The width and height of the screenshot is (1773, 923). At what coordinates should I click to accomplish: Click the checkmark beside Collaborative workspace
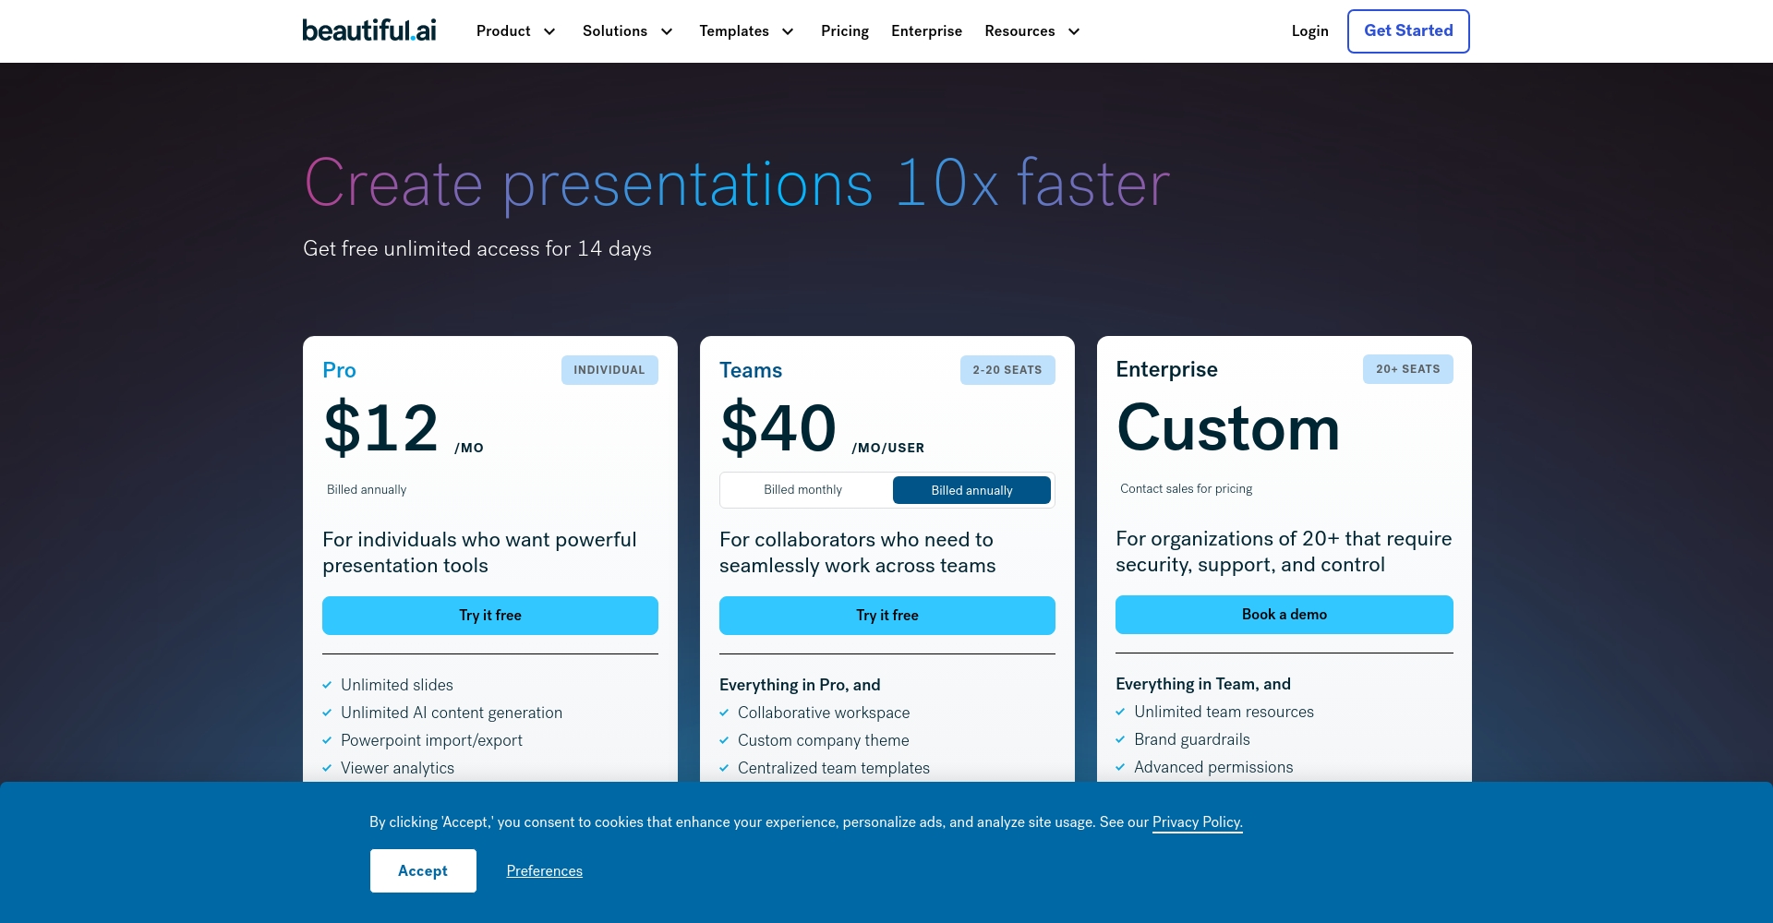tap(724, 713)
